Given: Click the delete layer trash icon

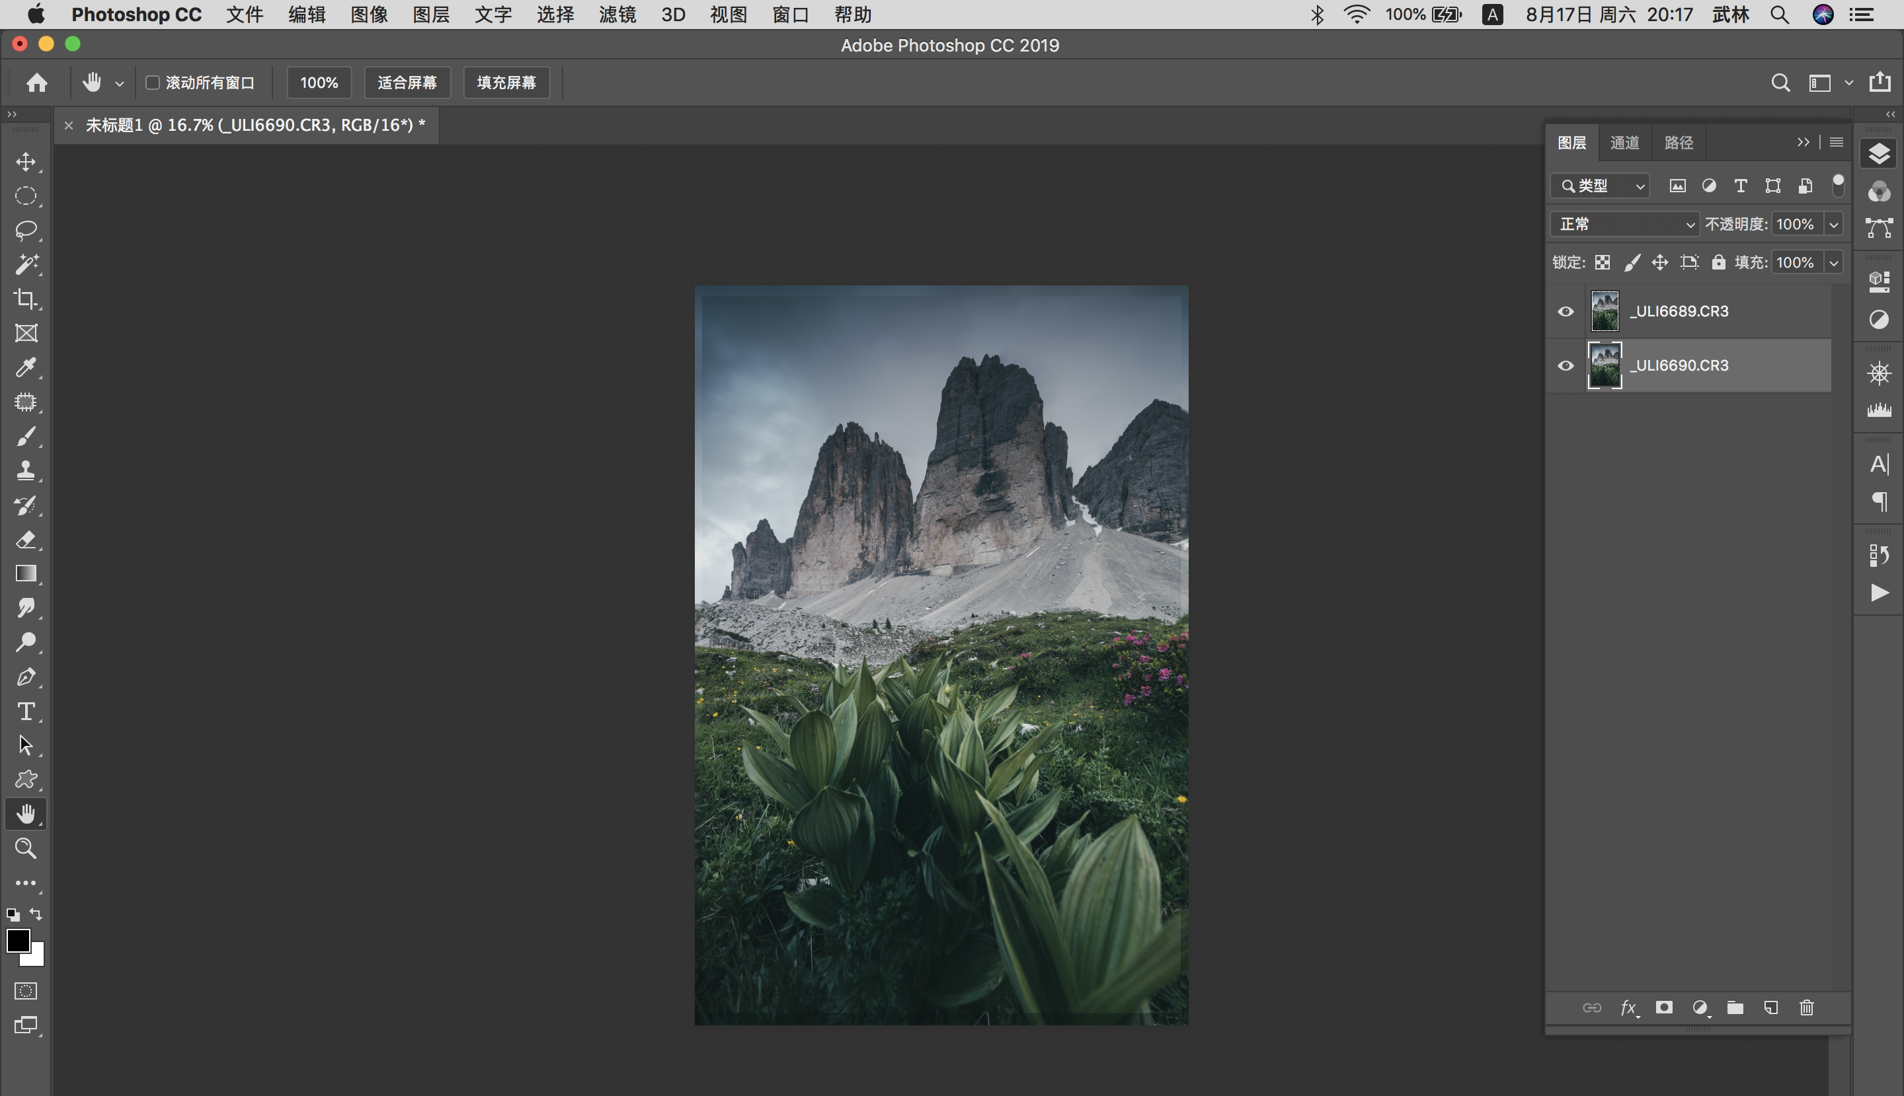Looking at the screenshot, I should [x=1806, y=1007].
